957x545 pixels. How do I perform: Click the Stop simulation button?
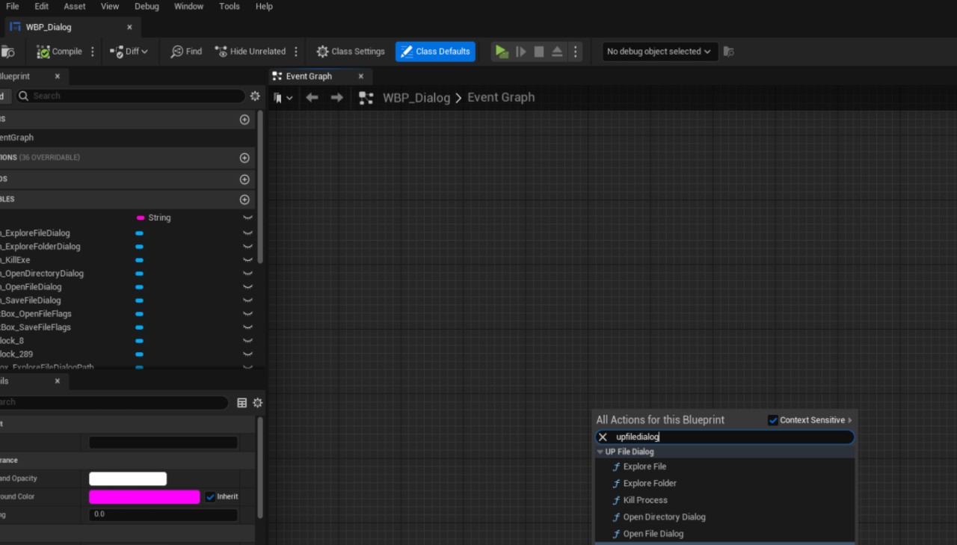point(539,52)
